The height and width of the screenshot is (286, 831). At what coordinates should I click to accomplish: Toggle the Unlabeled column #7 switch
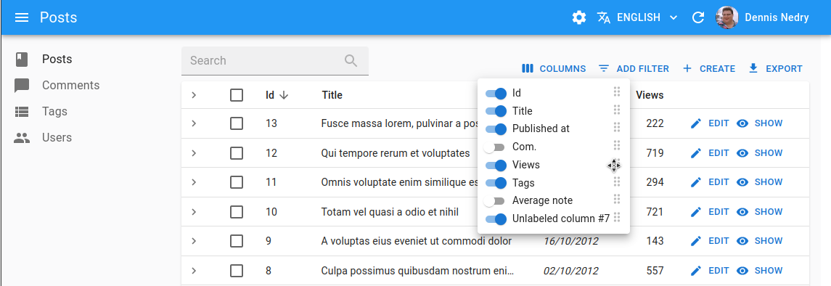pos(496,218)
